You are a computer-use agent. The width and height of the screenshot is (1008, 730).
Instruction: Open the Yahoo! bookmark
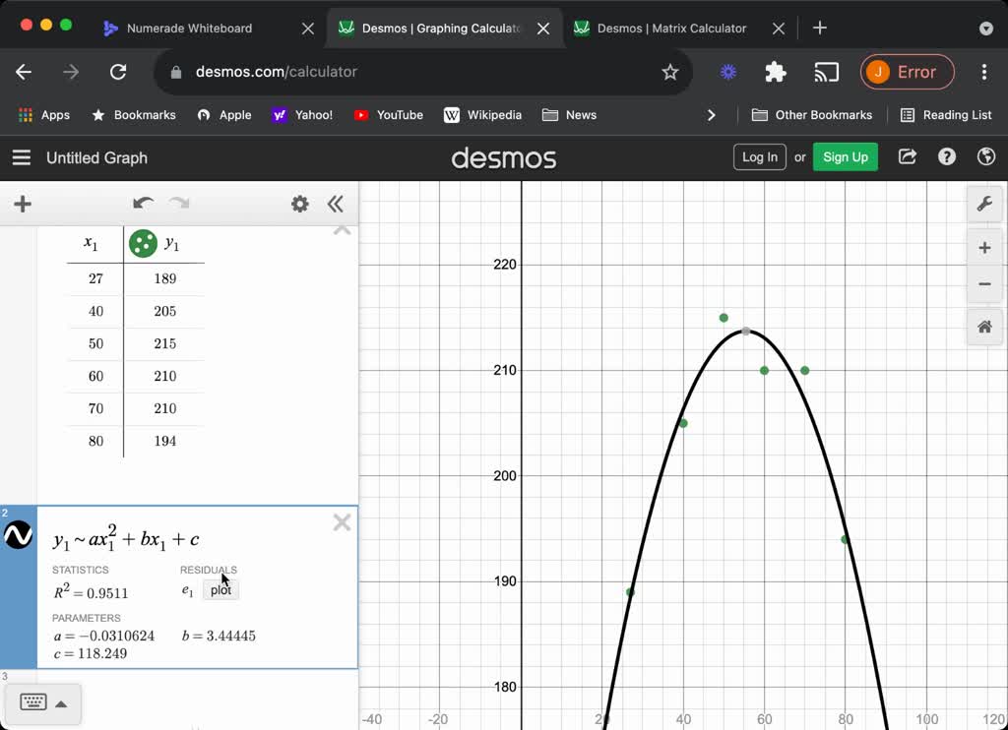(x=302, y=115)
